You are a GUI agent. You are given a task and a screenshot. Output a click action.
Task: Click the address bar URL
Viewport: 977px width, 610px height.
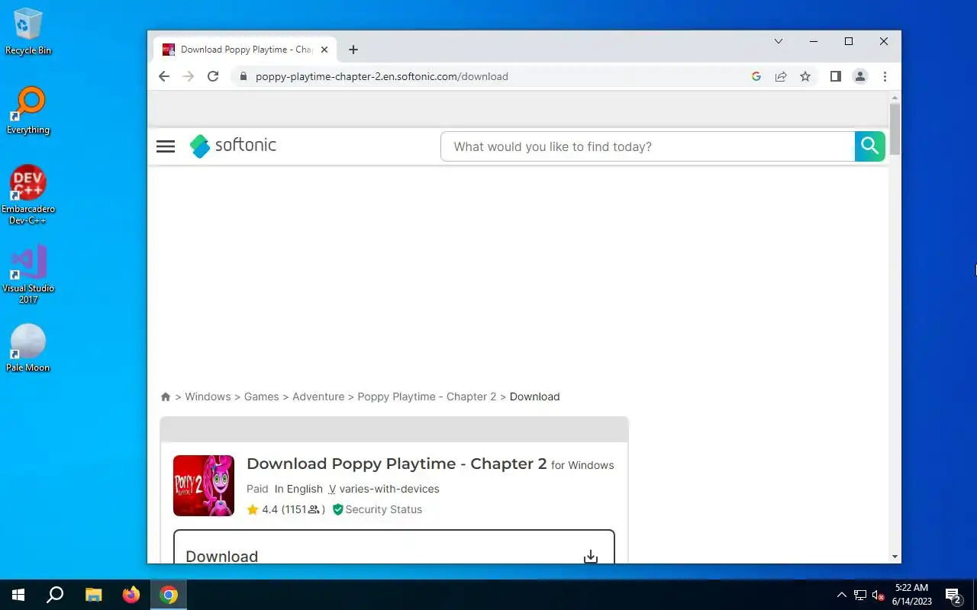(x=382, y=76)
